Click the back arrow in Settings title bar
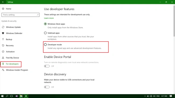The image size is (175, 98). point(3,2)
